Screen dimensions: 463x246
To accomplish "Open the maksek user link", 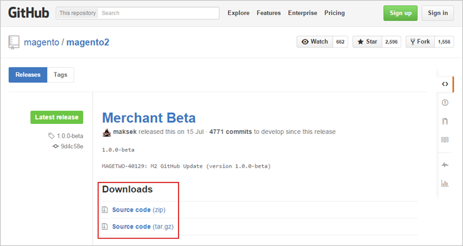I will pyautogui.click(x=125, y=131).
